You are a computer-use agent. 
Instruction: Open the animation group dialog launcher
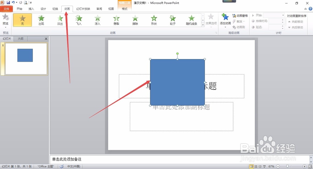[216, 33]
